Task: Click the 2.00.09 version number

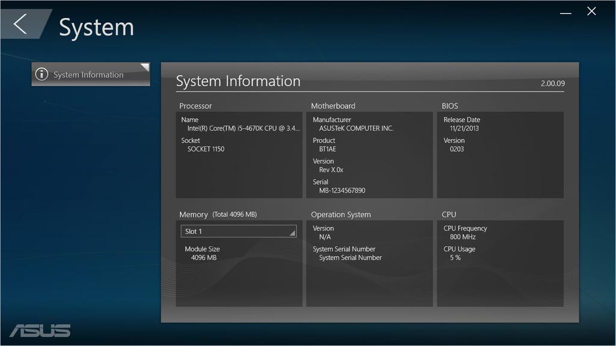Action: (553, 83)
